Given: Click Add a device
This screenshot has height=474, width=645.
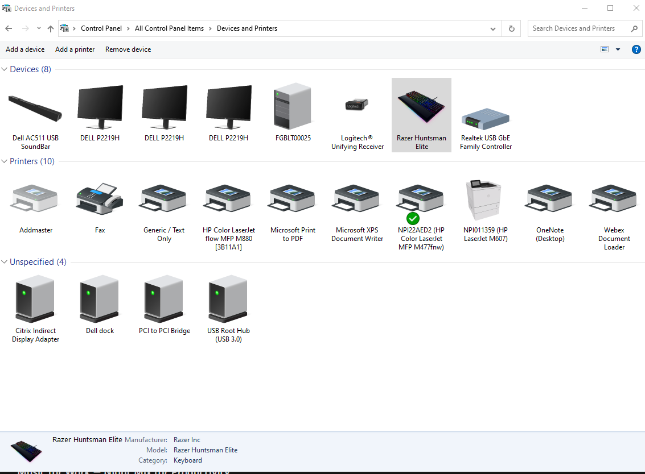Looking at the screenshot, I should (25, 49).
